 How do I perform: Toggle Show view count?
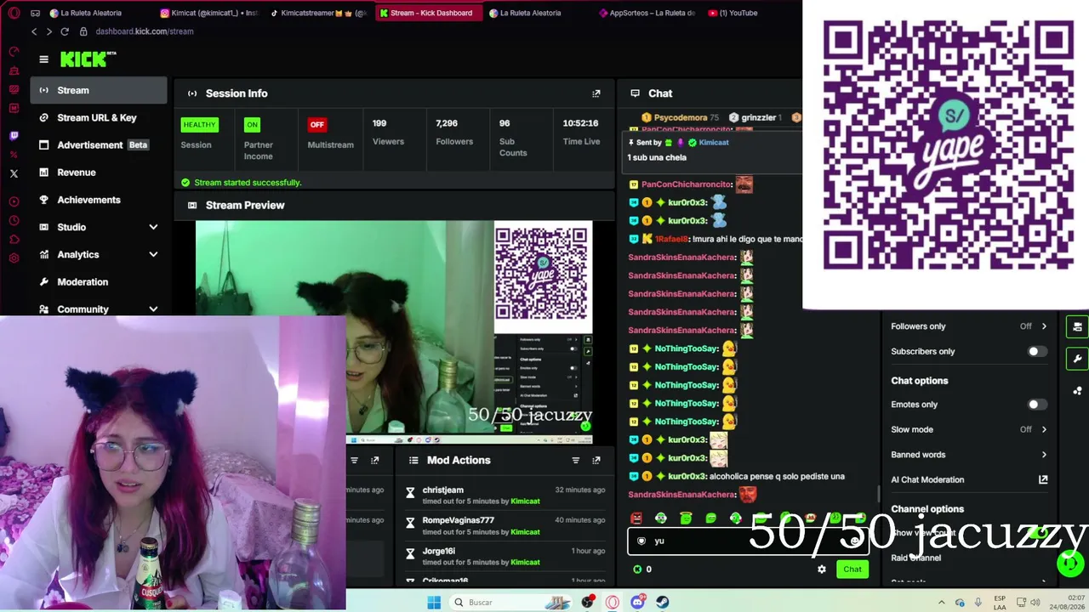tap(1036, 533)
